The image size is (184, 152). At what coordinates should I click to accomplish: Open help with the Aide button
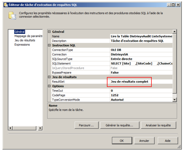coord(168,141)
